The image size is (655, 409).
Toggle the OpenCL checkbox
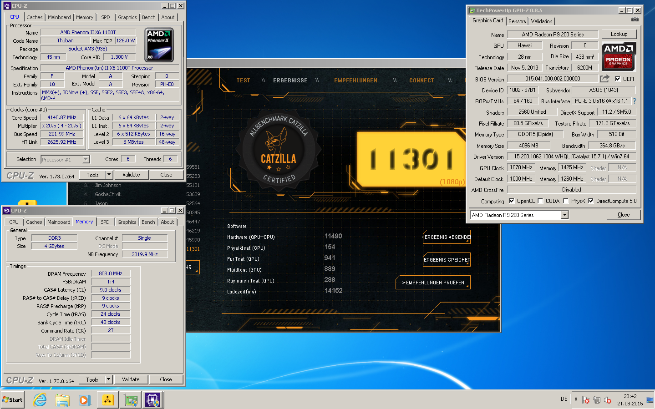511,201
